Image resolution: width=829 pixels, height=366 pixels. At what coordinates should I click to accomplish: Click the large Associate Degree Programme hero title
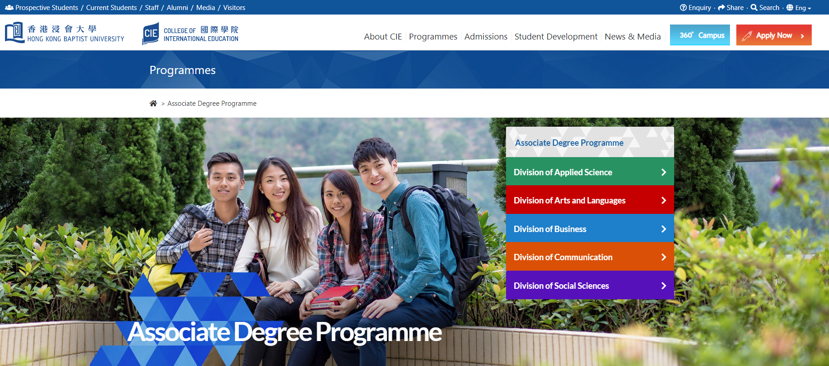point(284,333)
